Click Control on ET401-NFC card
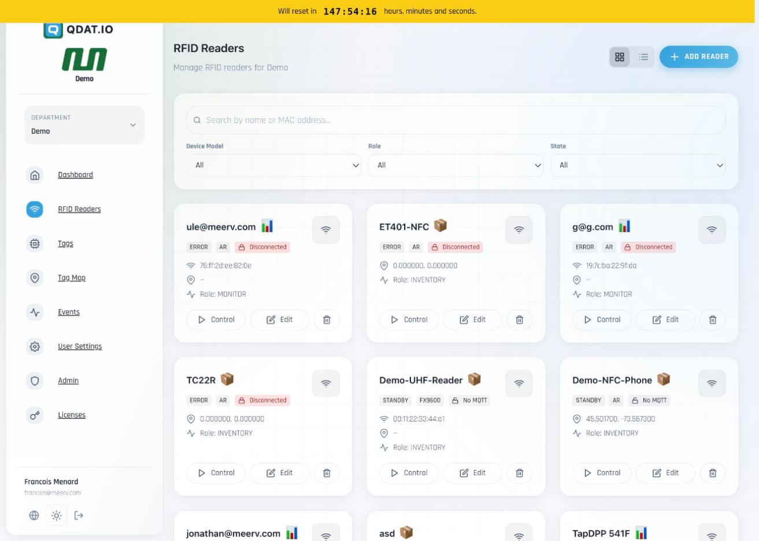 coord(409,320)
